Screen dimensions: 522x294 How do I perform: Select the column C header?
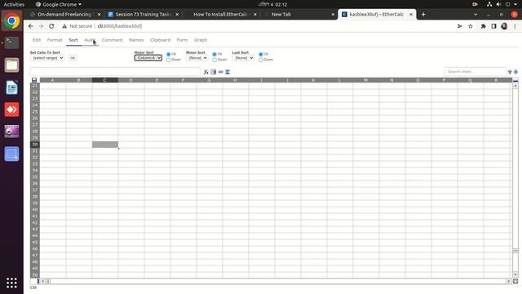click(x=105, y=80)
